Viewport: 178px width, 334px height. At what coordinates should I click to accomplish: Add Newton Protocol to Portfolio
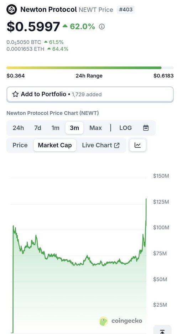click(90, 95)
